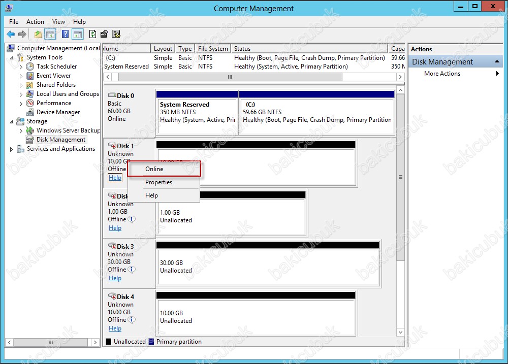Choose Properties in the context menu
The height and width of the screenshot is (364, 508).
pyautogui.click(x=164, y=182)
